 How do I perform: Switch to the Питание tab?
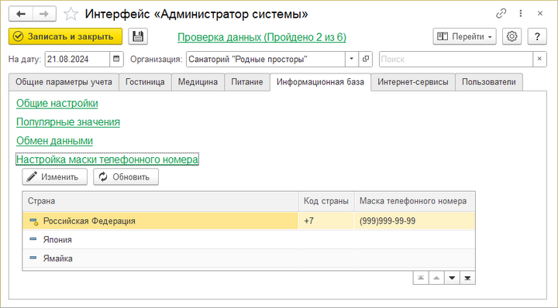[247, 82]
